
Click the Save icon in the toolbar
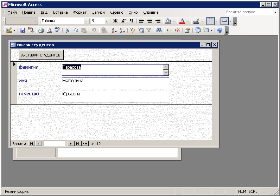tap(23, 30)
